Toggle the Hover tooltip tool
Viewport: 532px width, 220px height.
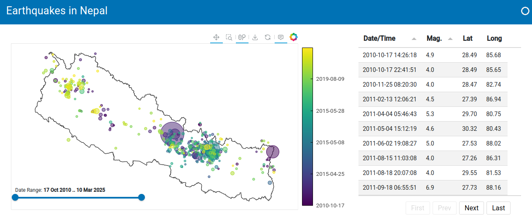pos(281,37)
